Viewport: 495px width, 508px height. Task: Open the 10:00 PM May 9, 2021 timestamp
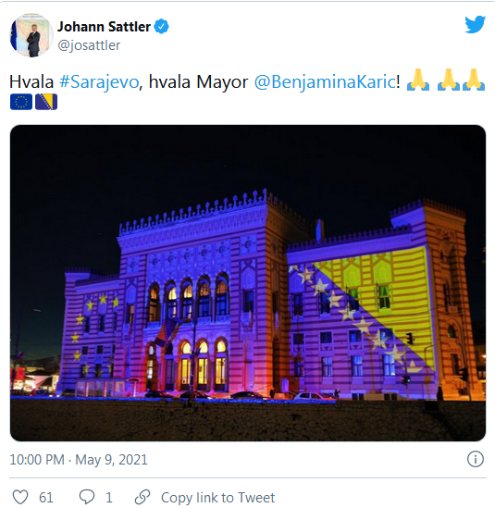coord(79,460)
